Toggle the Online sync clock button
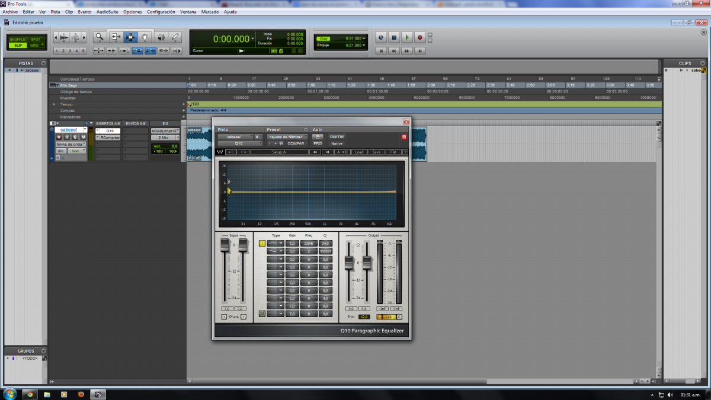 (381, 37)
